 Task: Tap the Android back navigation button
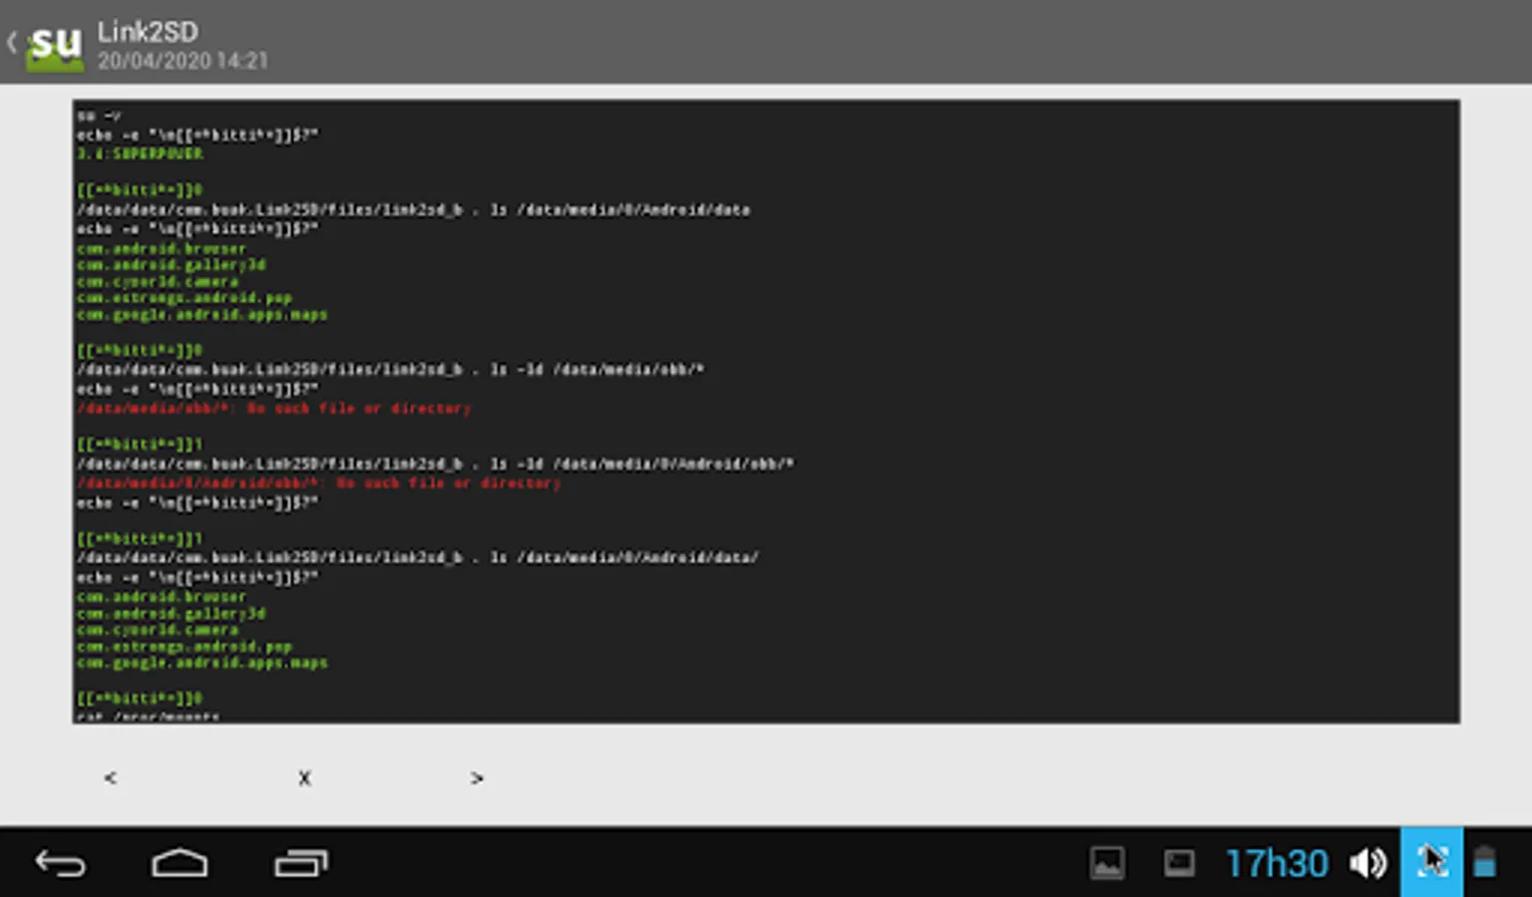click(61, 863)
